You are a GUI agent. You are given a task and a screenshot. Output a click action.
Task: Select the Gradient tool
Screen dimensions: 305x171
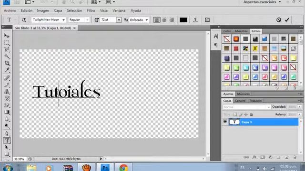click(7, 112)
